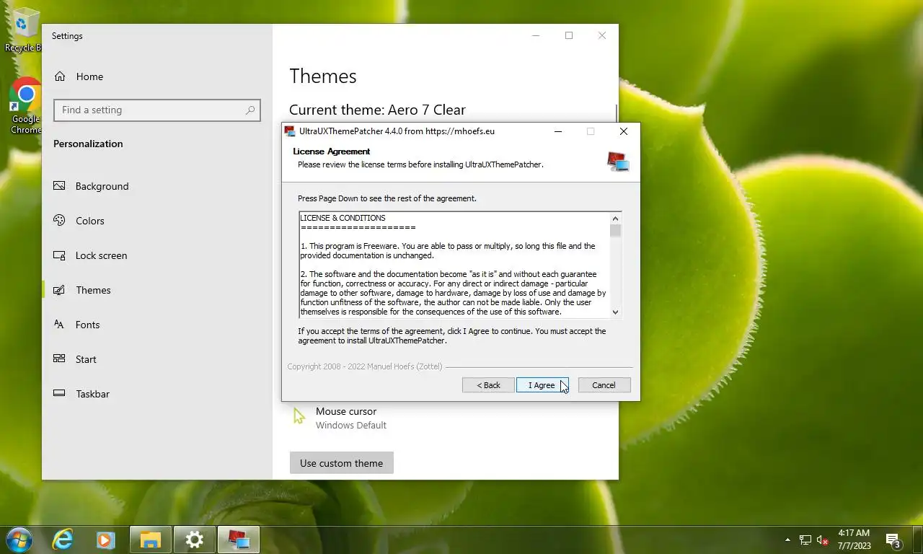
Task: Click the UltraUXThemePatcher header logo icon
Action: [x=618, y=162]
